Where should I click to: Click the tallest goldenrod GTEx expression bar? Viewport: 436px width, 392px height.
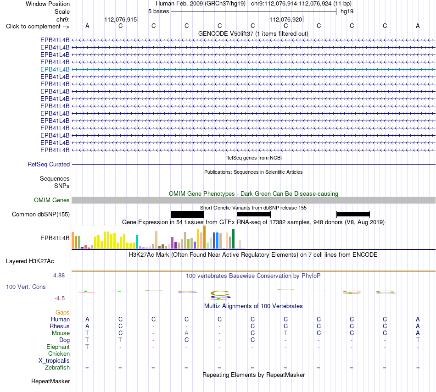tap(204, 237)
